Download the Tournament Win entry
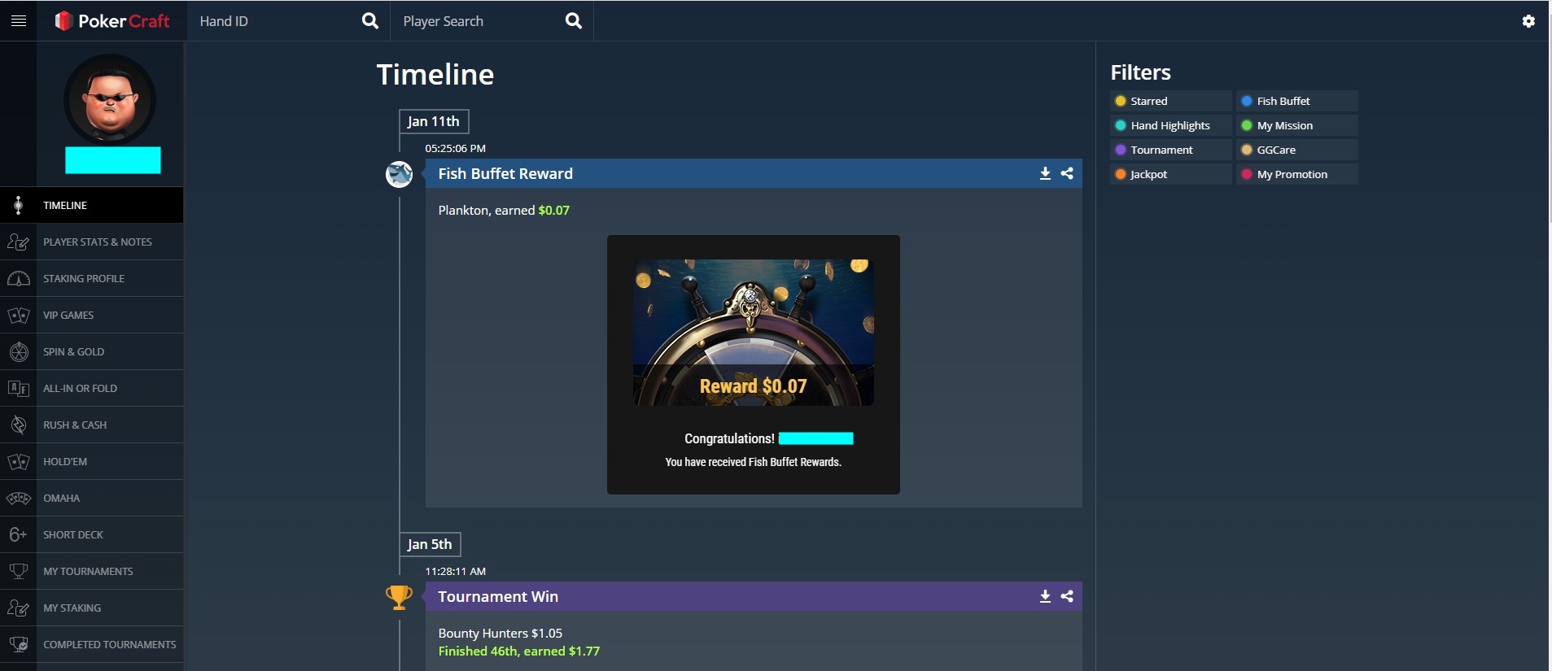The height and width of the screenshot is (671, 1552). click(x=1045, y=596)
